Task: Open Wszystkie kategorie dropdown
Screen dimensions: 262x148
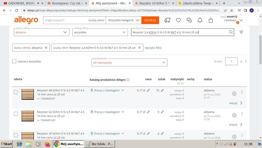Action: [x=124, y=20]
